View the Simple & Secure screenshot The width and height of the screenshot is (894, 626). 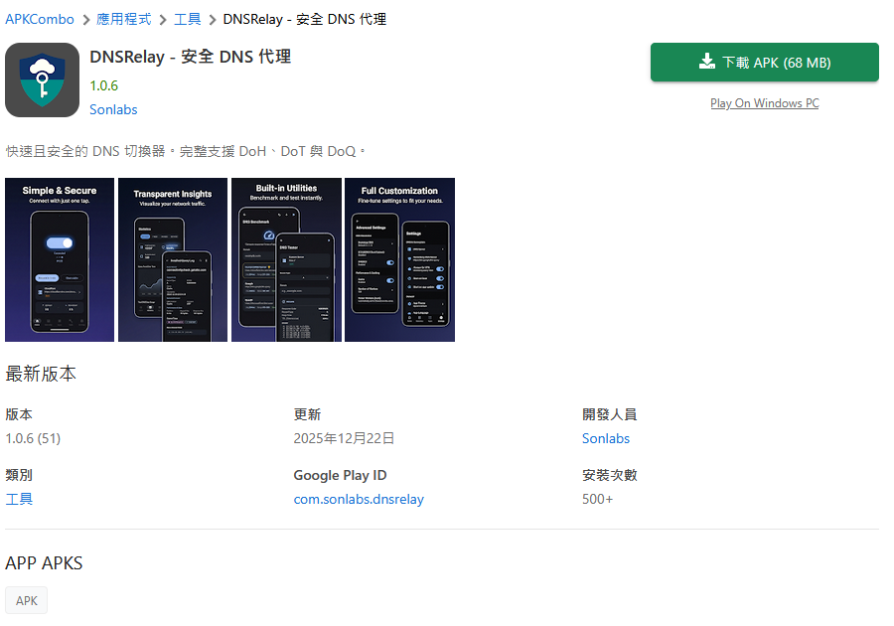tap(60, 260)
